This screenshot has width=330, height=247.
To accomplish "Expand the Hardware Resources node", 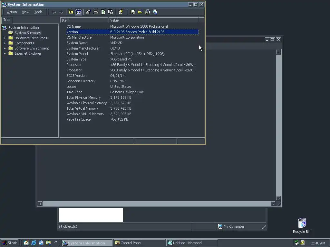I will (5, 38).
